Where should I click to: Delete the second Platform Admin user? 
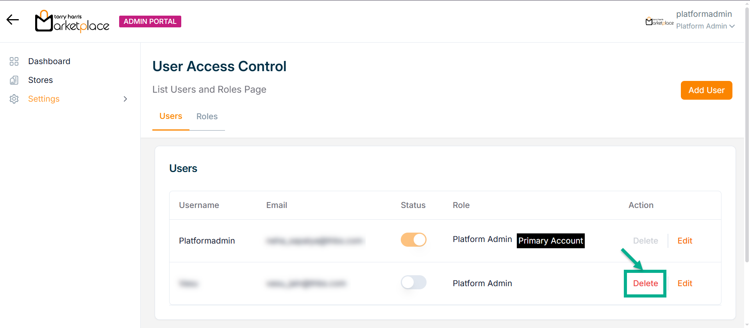(x=645, y=283)
